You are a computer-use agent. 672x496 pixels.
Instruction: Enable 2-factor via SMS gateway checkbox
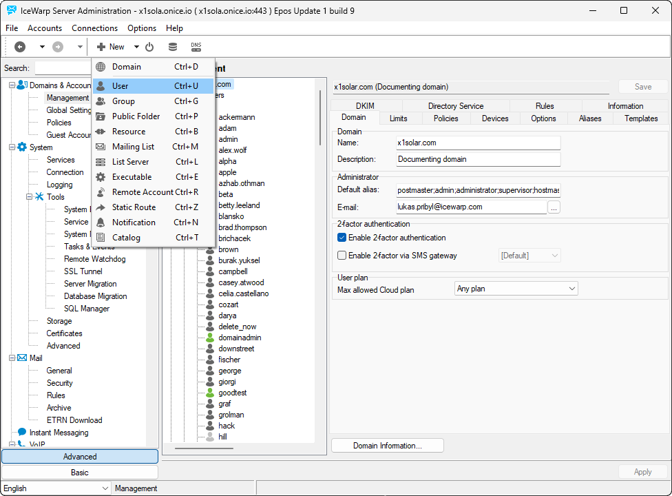(342, 256)
